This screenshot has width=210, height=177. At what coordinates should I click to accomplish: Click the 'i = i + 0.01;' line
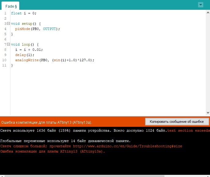coord(29,50)
